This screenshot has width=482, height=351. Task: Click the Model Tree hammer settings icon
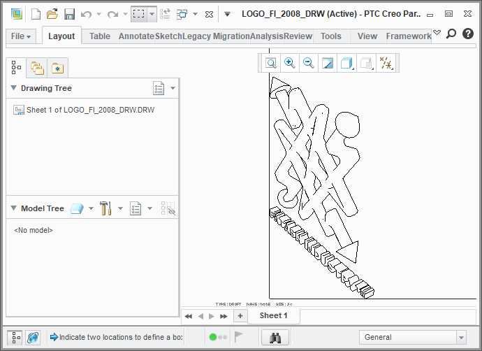[x=105, y=208]
